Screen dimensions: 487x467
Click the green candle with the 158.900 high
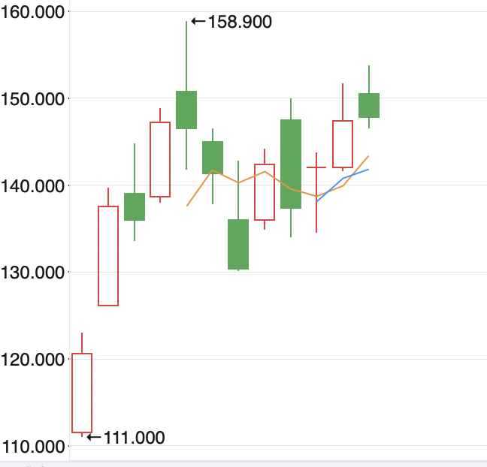pos(186,110)
